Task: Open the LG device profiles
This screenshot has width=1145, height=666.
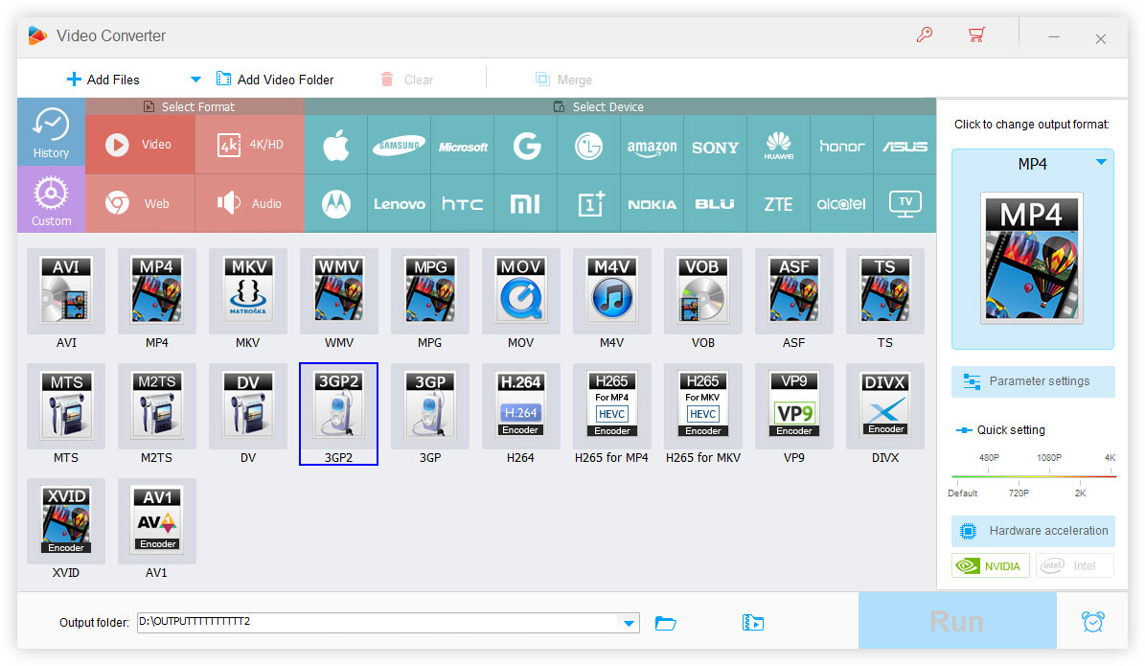Action: point(588,145)
